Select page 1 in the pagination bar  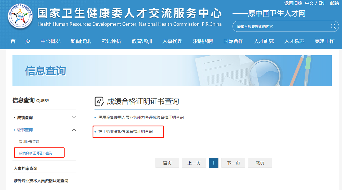(213, 163)
